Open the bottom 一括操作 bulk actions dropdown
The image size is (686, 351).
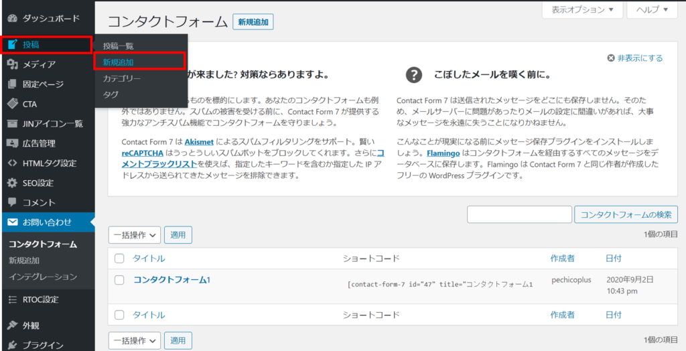pos(134,340)
